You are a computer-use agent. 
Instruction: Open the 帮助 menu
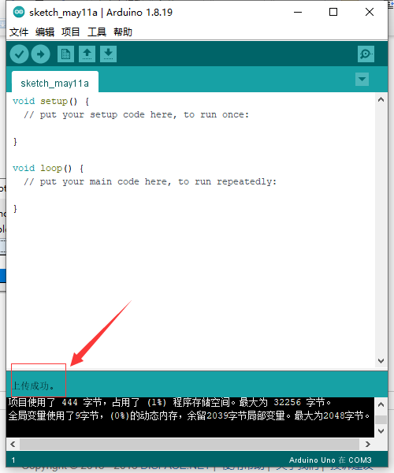[123, 32]
